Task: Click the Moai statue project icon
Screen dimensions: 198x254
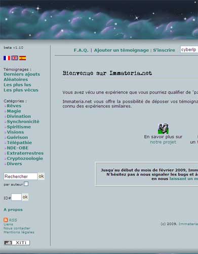Action: click(163, 129)
